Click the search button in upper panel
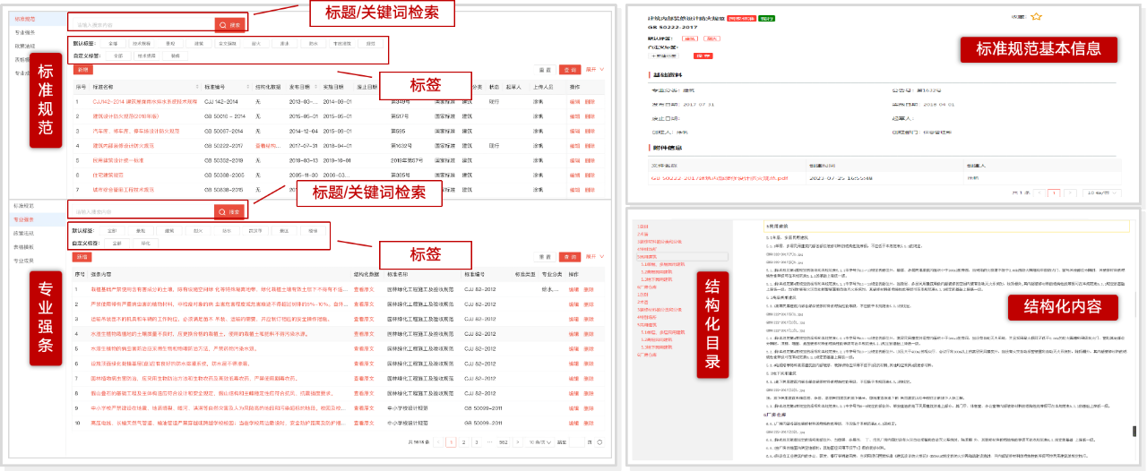 229,24
